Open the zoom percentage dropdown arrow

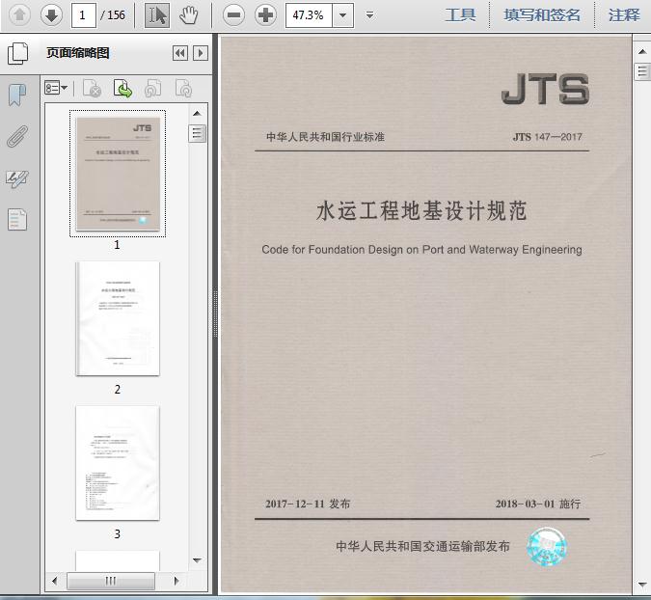pyautogui.click(x=344, y=14)
